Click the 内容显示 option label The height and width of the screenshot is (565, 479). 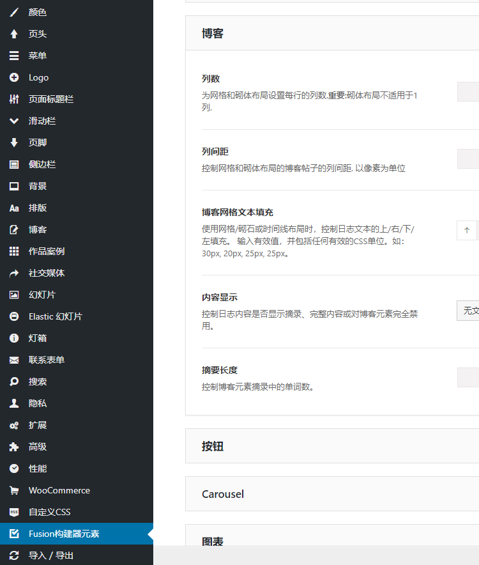tap(219, 297)
